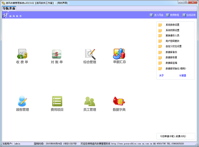Viewport: 199px width, 147px height.
Task: Click the icon beside 数据库初始化(慎用)
Action: [x=160, y=69]
